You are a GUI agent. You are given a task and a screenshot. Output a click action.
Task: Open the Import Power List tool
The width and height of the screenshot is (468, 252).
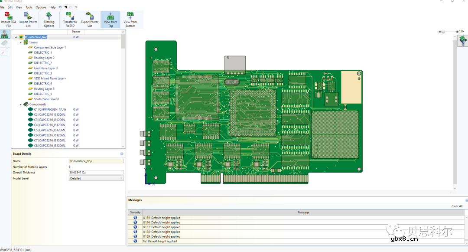tap(28, 19)
